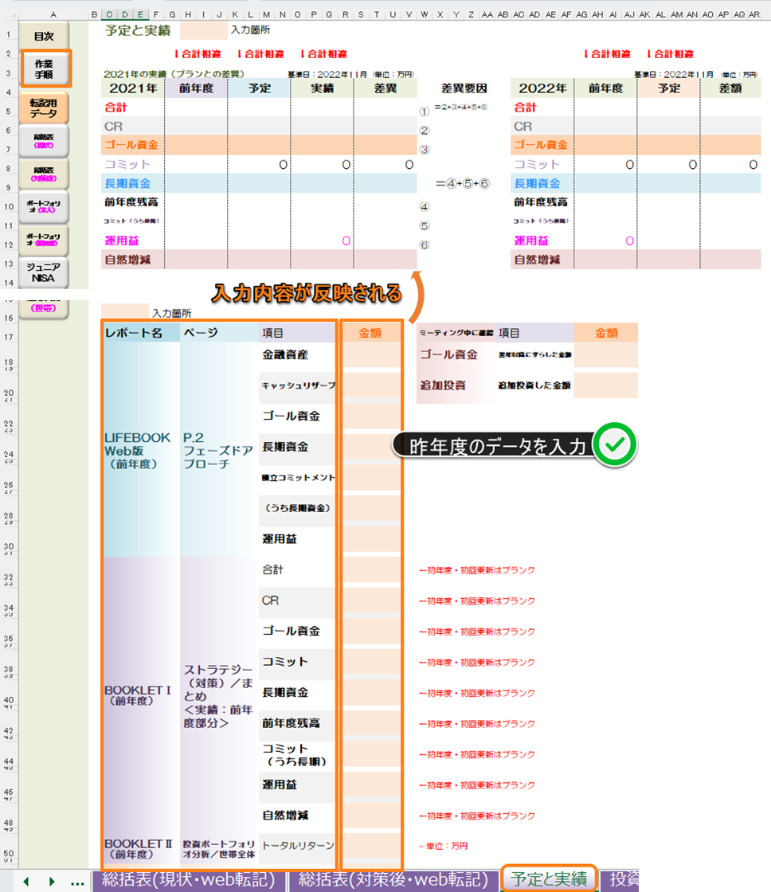Viewport: 771px width, 892px height.
Task: Click the 目次 navigation button
Action: [x=44, y=35]
